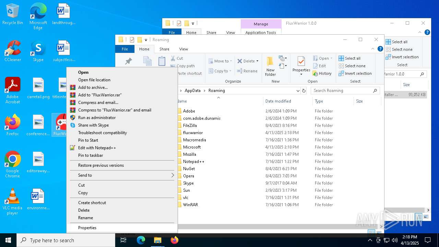Open Task View on taskbar
Viewport: 439px width, 247px height.
(123, 240)
